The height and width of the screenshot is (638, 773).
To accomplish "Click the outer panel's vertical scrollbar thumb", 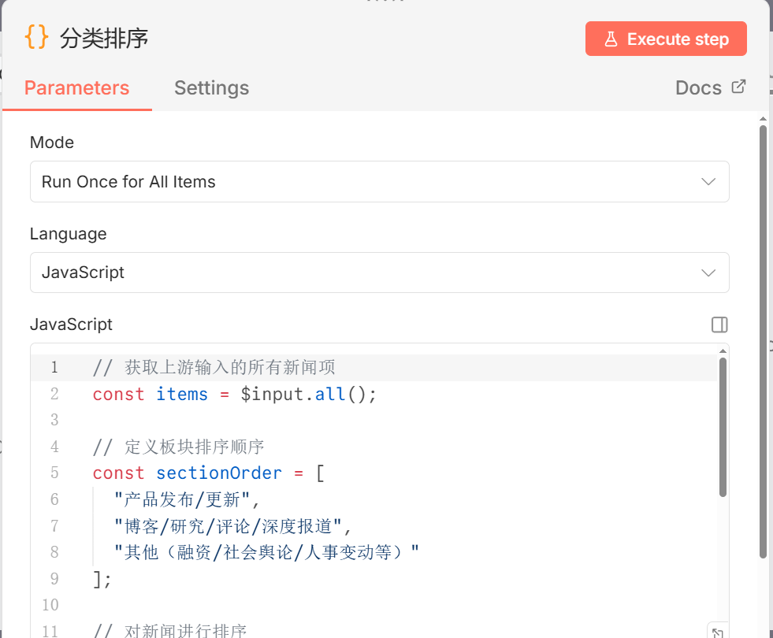I will (762, 339).
